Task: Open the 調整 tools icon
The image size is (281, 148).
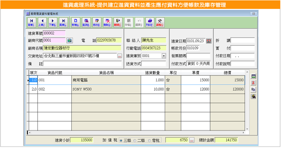Action: tap(161, 22)
